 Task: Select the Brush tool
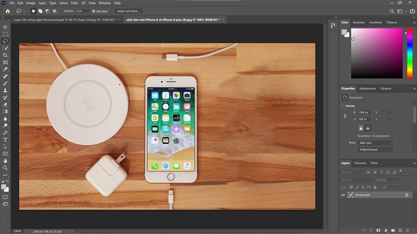tap(5, 83)
